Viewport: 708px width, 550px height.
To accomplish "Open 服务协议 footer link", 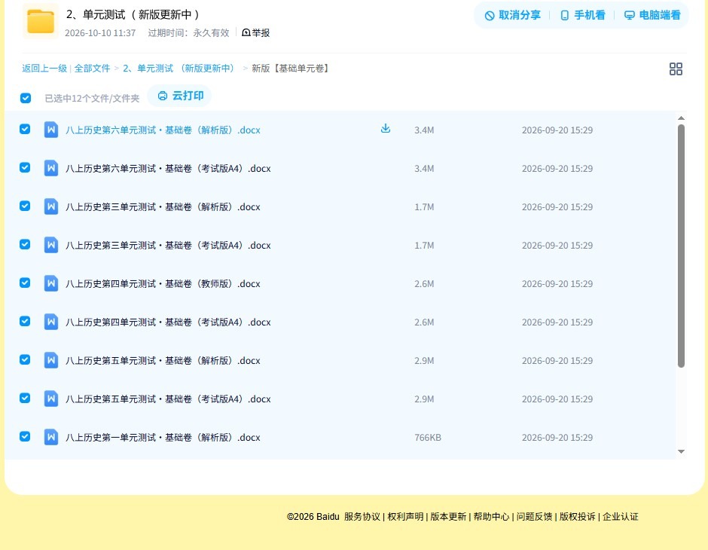I will [362, 517].
